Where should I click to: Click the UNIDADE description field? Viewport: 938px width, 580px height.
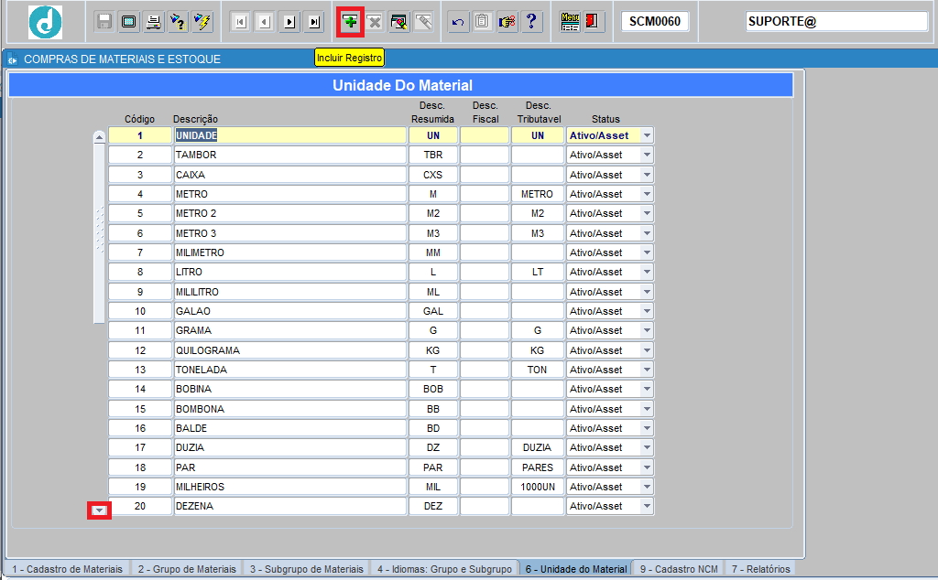(x=290, y=135)
